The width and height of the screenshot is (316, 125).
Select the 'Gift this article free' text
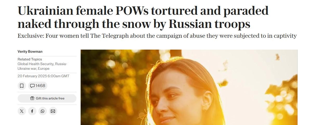[50, 98]
